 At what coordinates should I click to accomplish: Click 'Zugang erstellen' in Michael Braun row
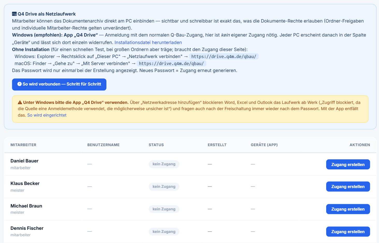pos(348,209)
